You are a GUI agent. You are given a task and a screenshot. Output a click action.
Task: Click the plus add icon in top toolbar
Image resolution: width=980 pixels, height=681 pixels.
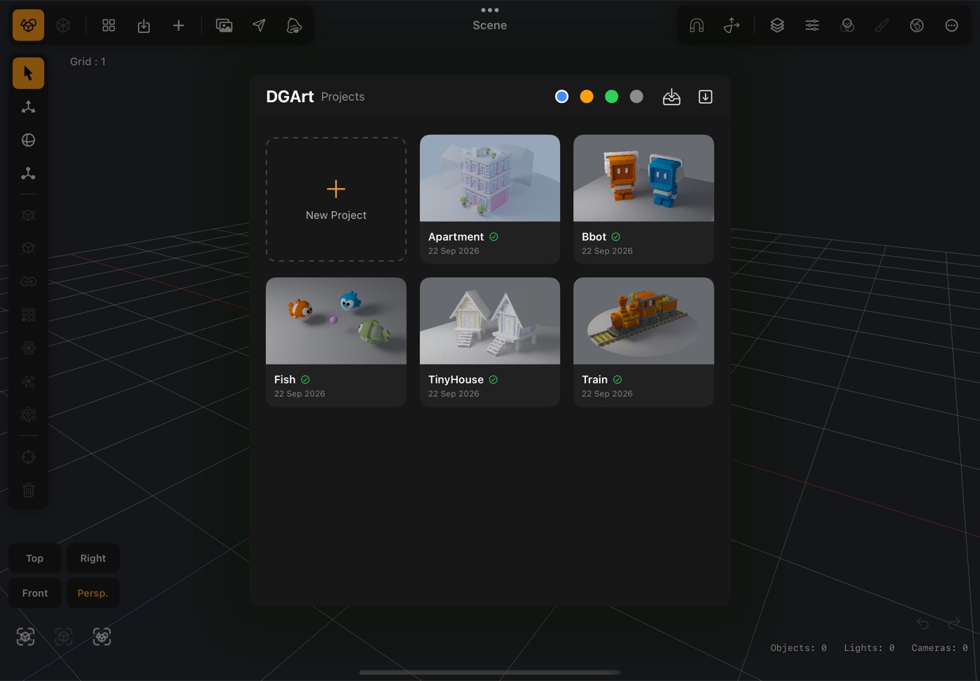(x=178, y=25)
